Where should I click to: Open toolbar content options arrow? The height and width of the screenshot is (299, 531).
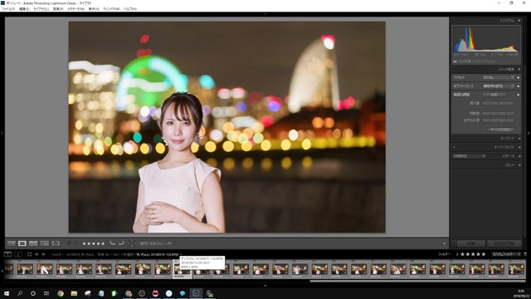444,243
